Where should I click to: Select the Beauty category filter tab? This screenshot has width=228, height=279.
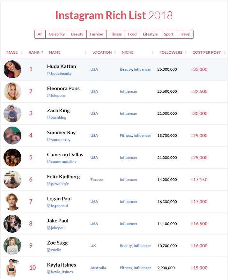[77, 34]
